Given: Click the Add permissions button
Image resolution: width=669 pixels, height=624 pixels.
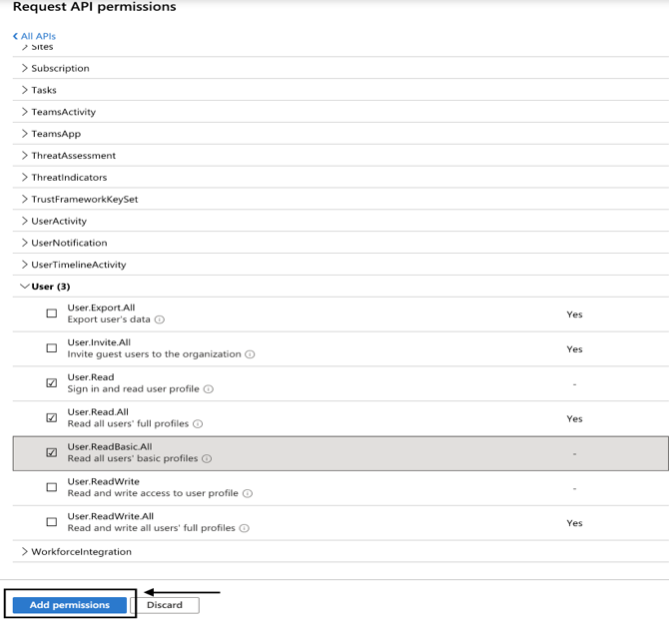Looking at the screenshot, I should (69, 605).
